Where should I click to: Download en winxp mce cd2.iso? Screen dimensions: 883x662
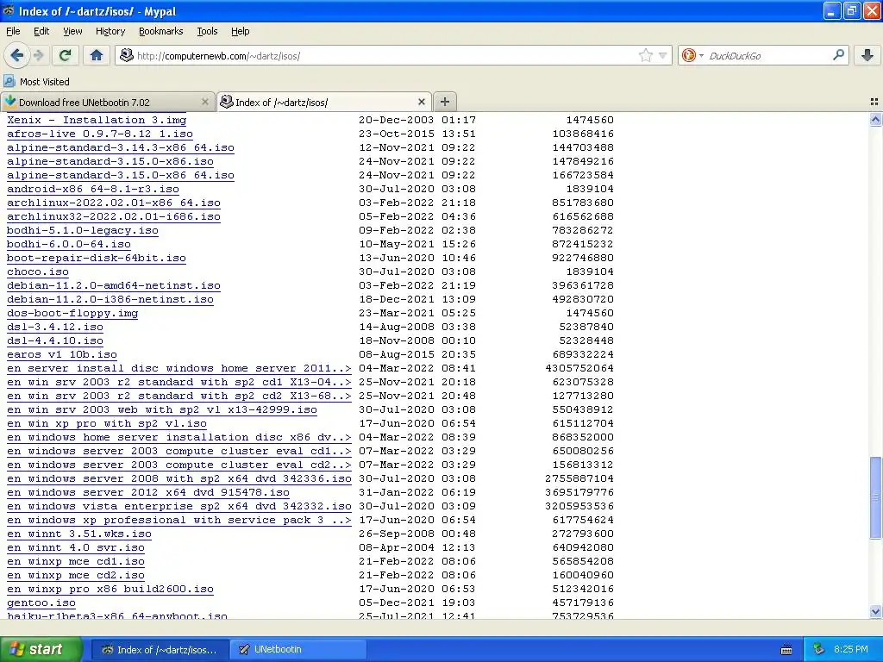click(x=76, y=575)
